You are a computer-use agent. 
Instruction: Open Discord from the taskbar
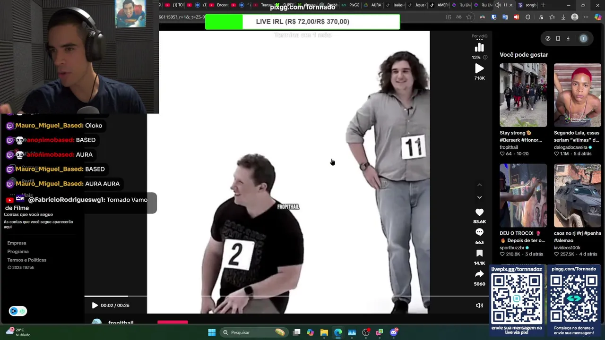click(x=394, y=332)
